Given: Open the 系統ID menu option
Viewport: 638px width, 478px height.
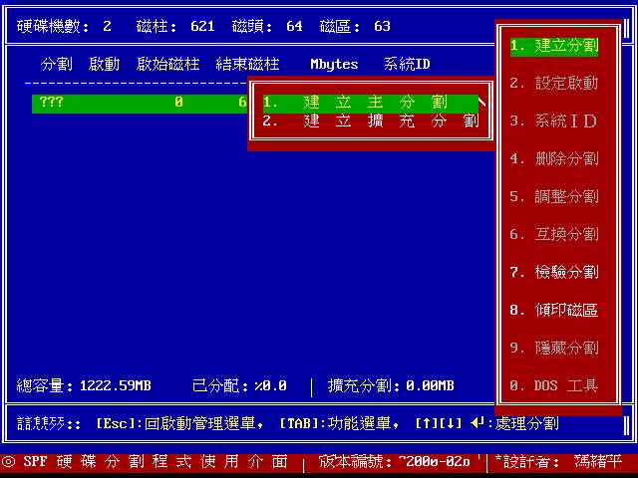Looking at the screenshot, I should [x=554, y=121].
